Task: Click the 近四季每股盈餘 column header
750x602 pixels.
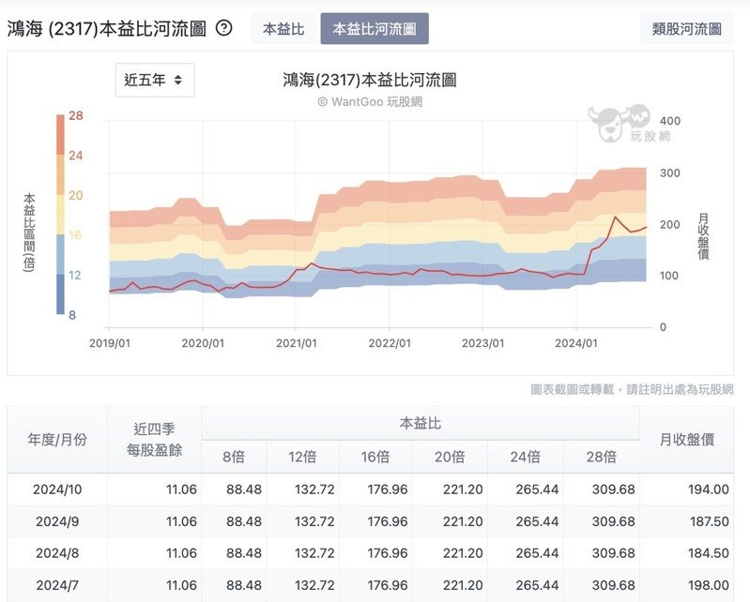Action: (154, 440)
